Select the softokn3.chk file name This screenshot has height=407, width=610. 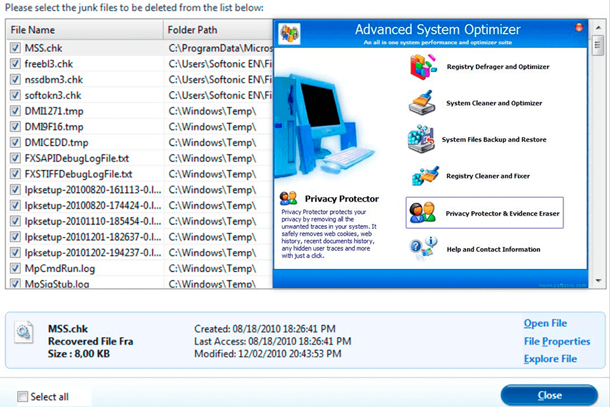[x=53, y=95]
